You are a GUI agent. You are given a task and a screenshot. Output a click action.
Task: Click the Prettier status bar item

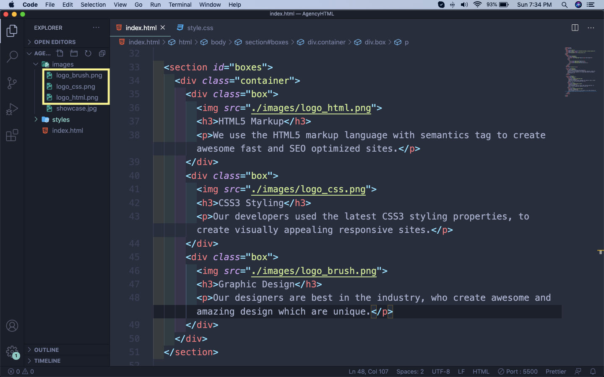pos(556,372)
